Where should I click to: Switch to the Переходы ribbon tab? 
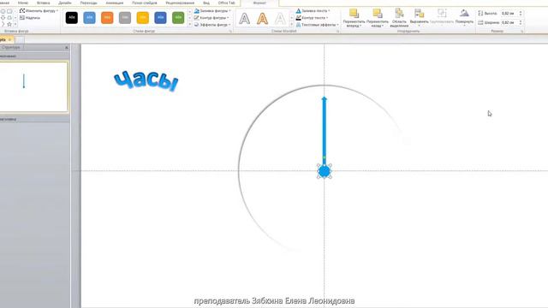pos(89,3)
